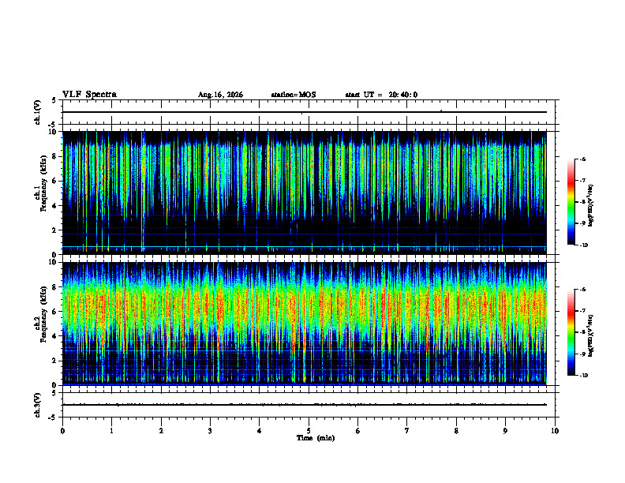Click the "start UT = 20:40: 0" header text
The width and height of the screenshot is (625, 483).
(381, 95)
